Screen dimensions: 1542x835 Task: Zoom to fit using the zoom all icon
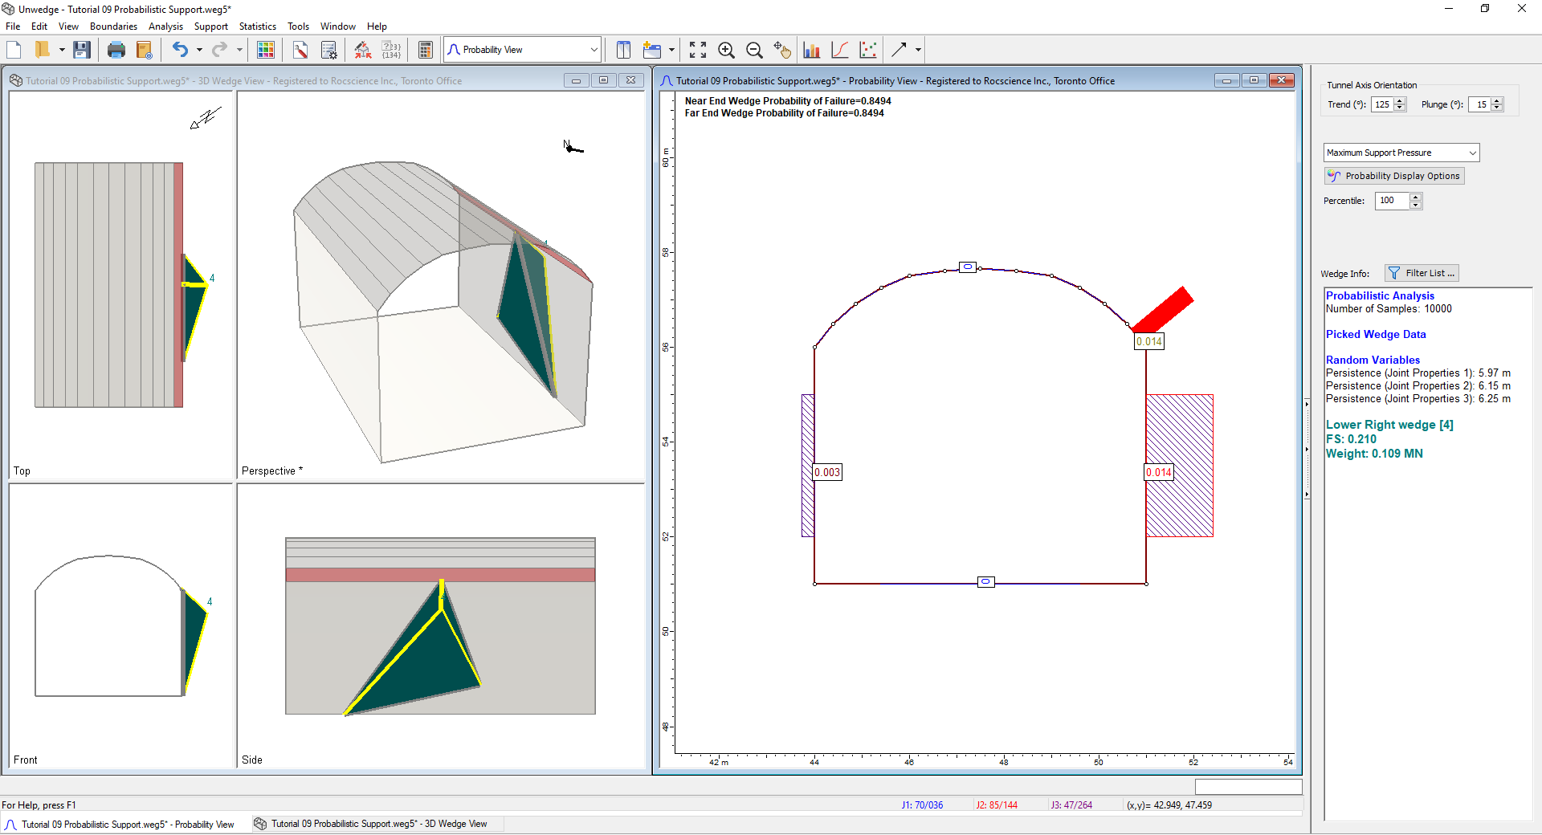click(x=698, y=50)
